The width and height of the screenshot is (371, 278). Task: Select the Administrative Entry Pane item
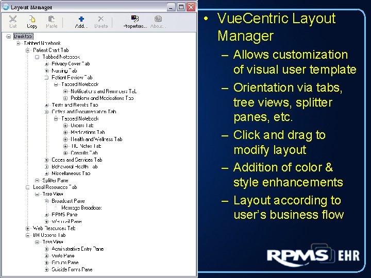pyautogui.click(x=78, y=249)
